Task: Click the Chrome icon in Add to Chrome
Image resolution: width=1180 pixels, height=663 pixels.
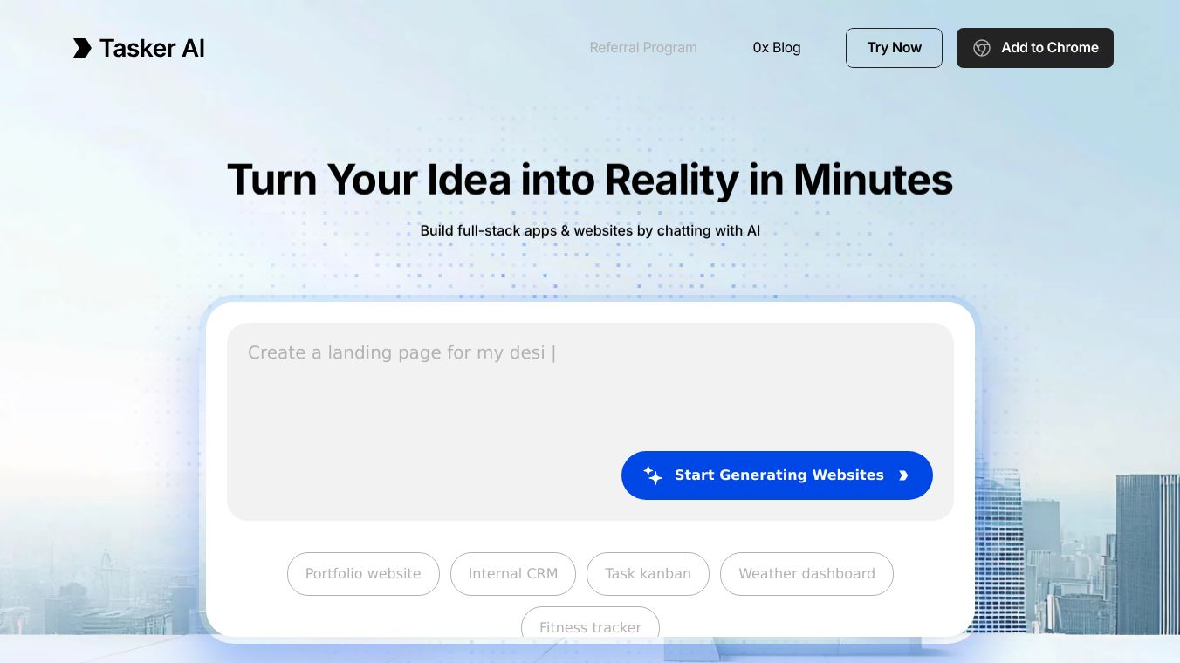Action: pyautogui.click(x=982, y=48)
